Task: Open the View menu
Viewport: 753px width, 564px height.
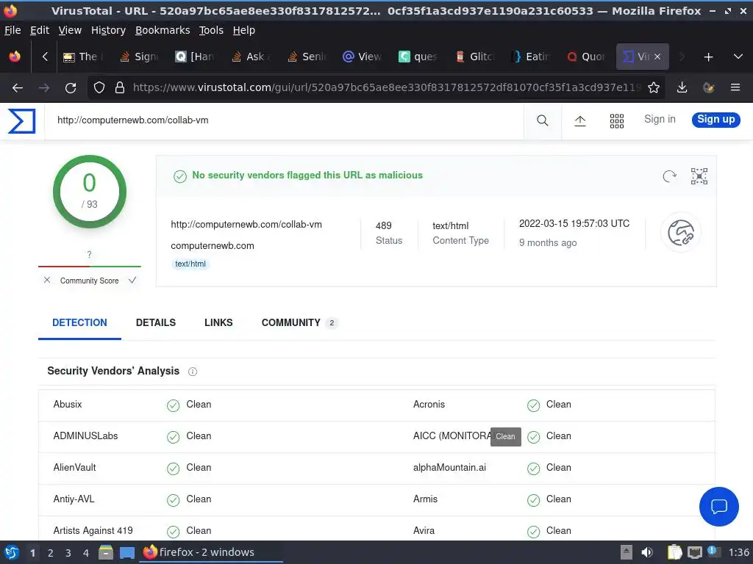Action: 70,30
